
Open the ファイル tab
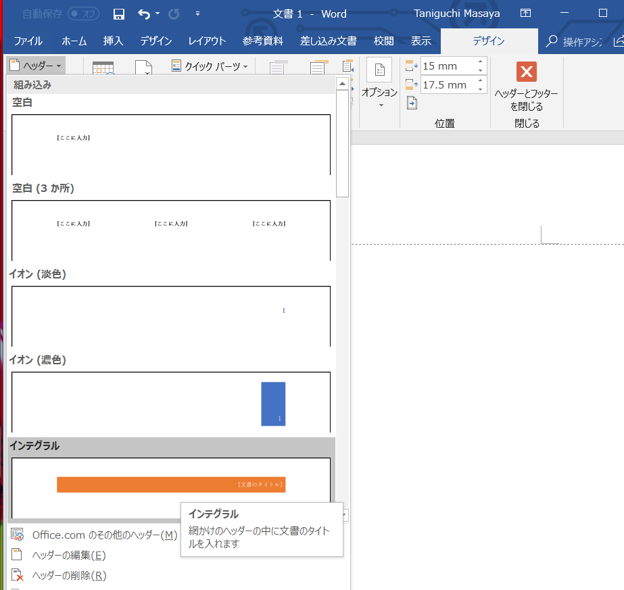28,41
